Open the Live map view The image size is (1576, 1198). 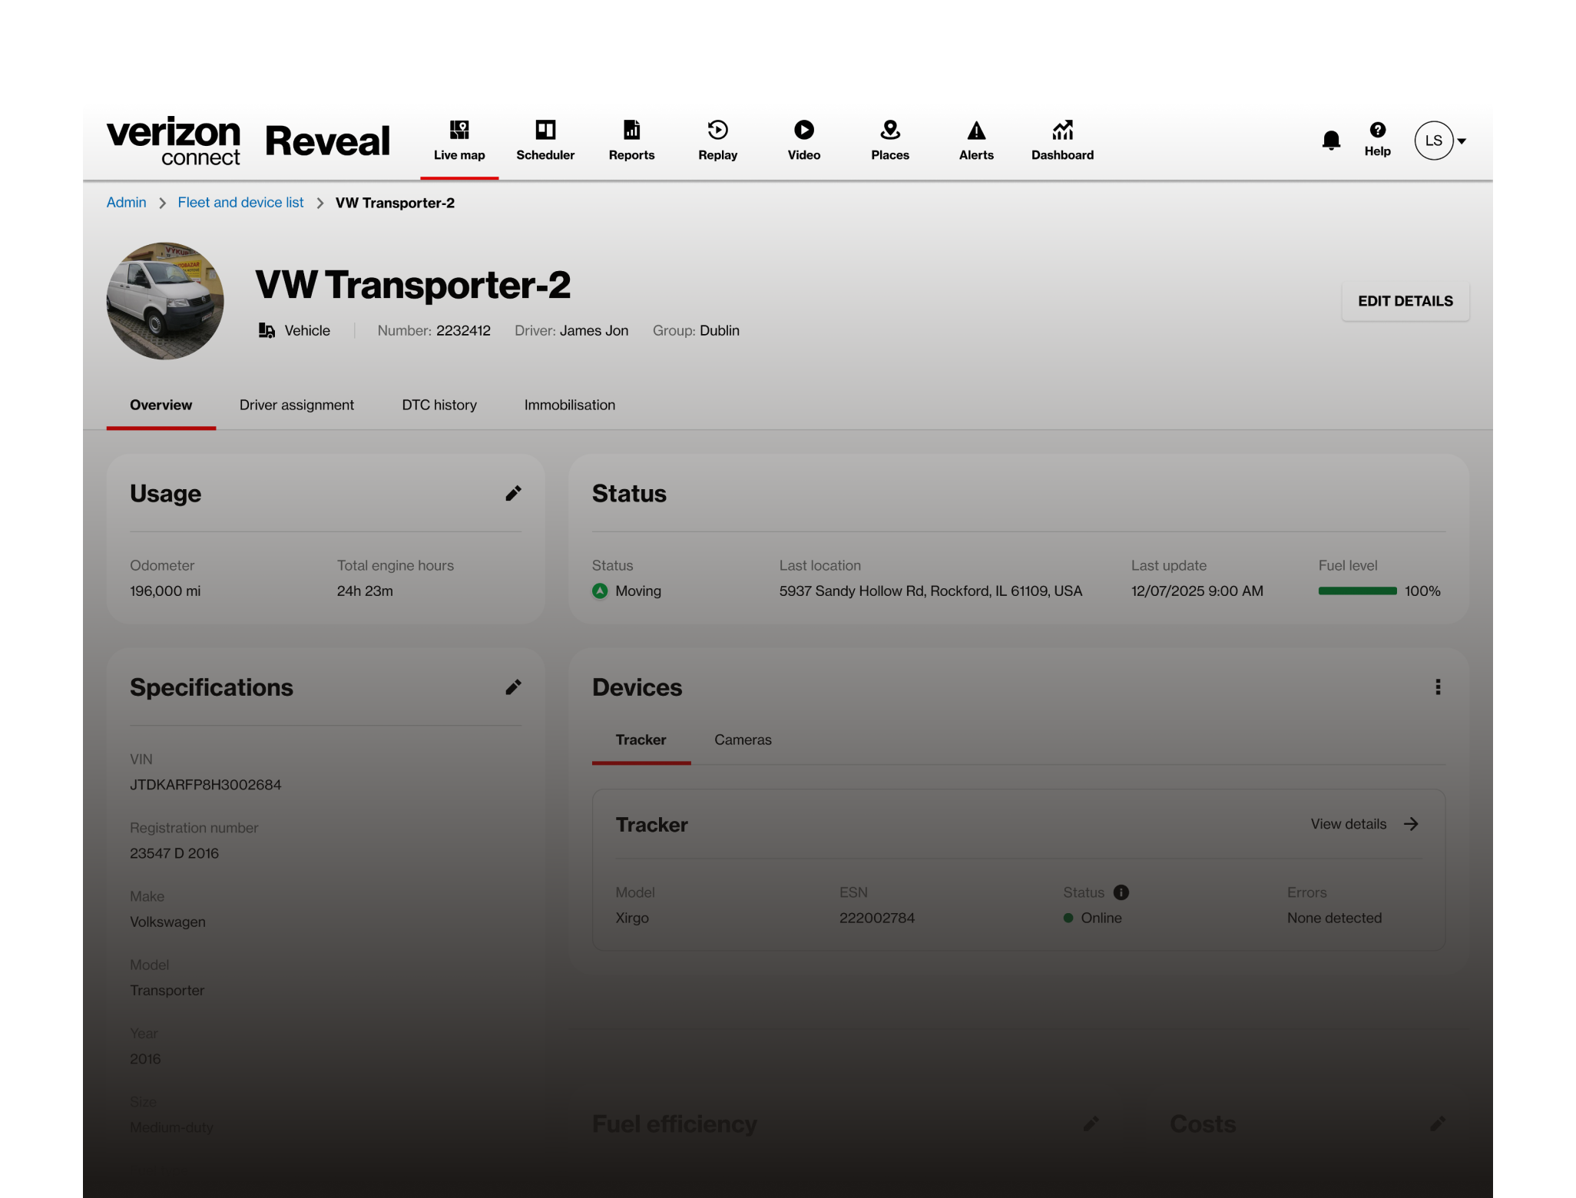tap(459, 141)
